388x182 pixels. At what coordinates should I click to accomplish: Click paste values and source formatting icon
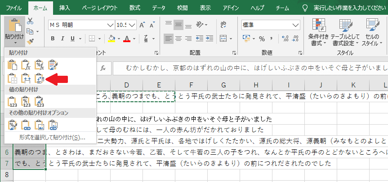coord(40,102)
